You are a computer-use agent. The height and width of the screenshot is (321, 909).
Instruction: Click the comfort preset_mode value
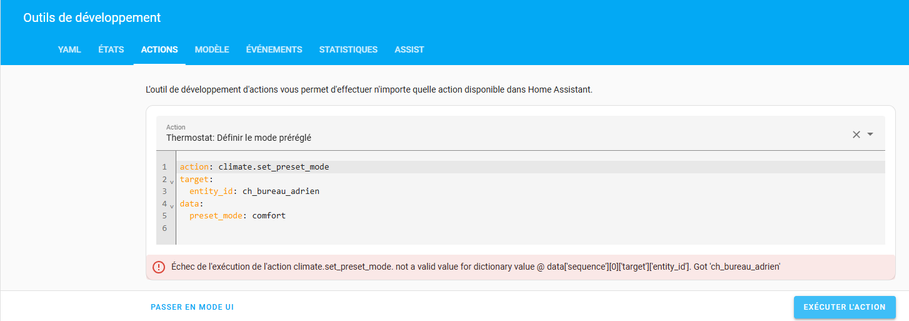click(x=269, y=216)
